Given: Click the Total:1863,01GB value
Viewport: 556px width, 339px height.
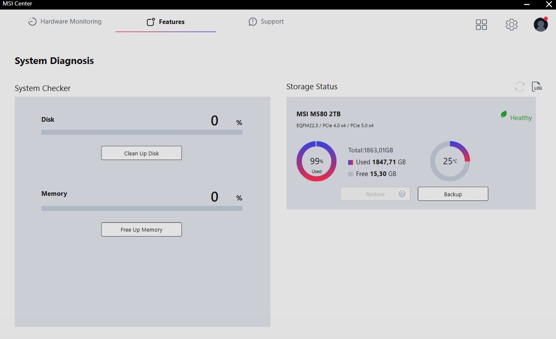Looking at the screenshot, I should (371, 150).
